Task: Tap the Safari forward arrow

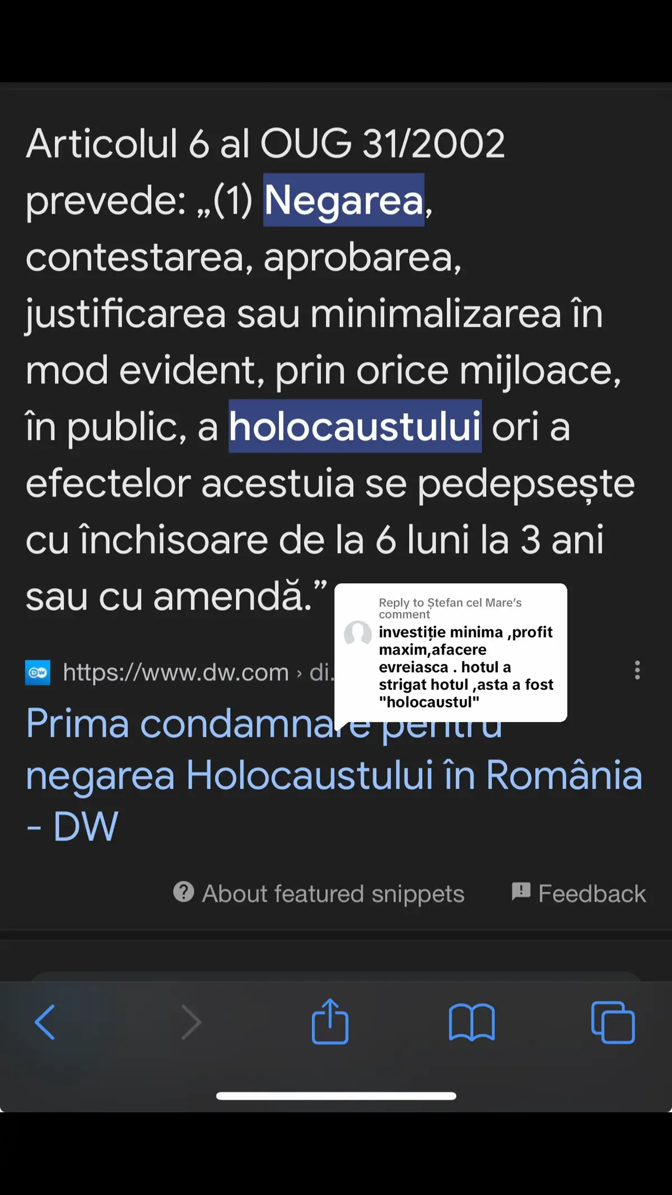Action: (191, 1022)
